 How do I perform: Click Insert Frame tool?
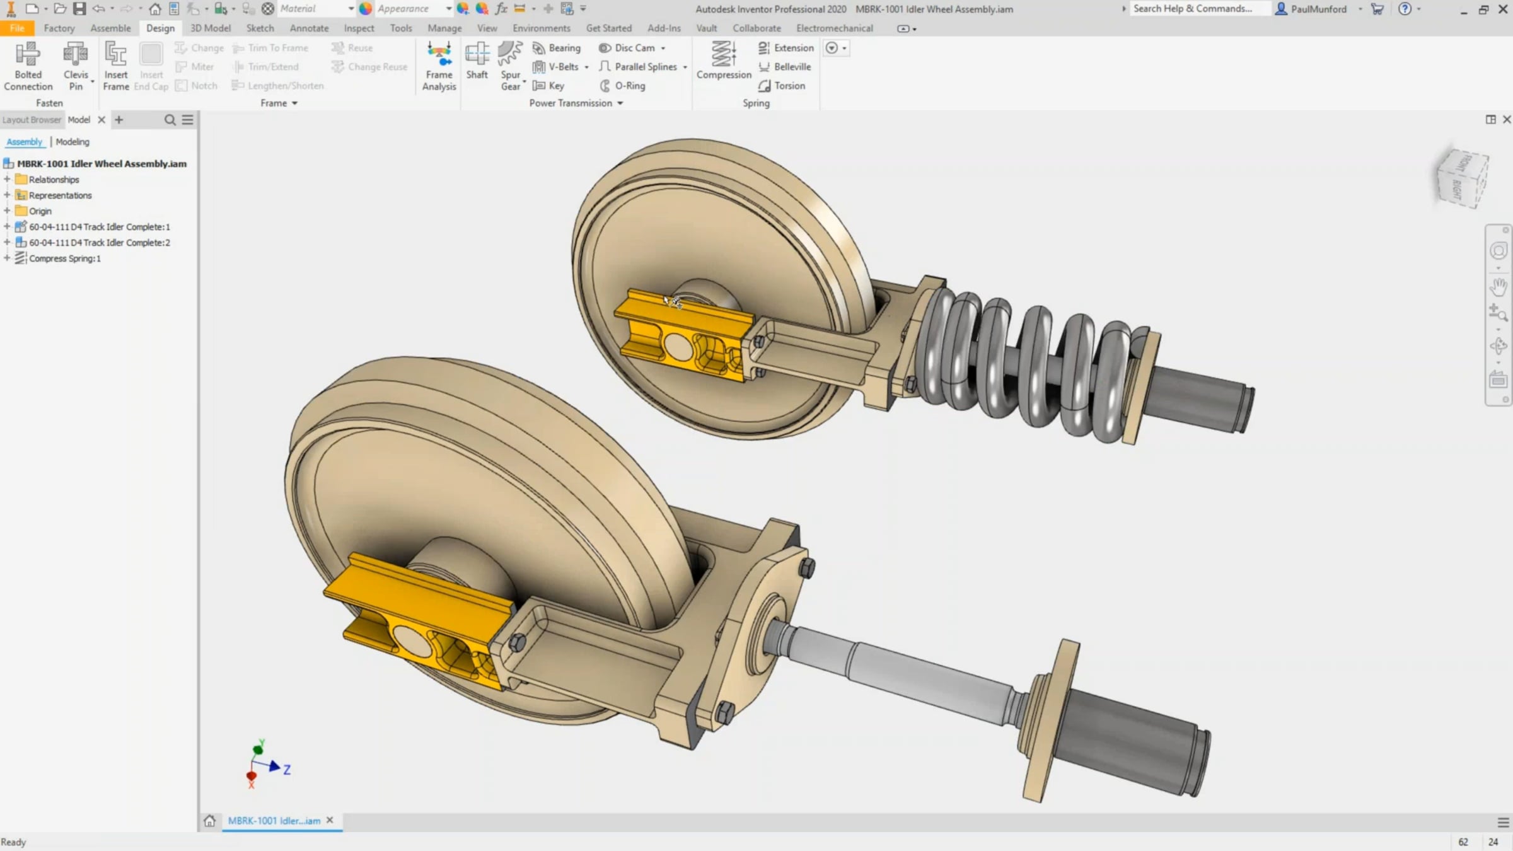pos(116,66)
